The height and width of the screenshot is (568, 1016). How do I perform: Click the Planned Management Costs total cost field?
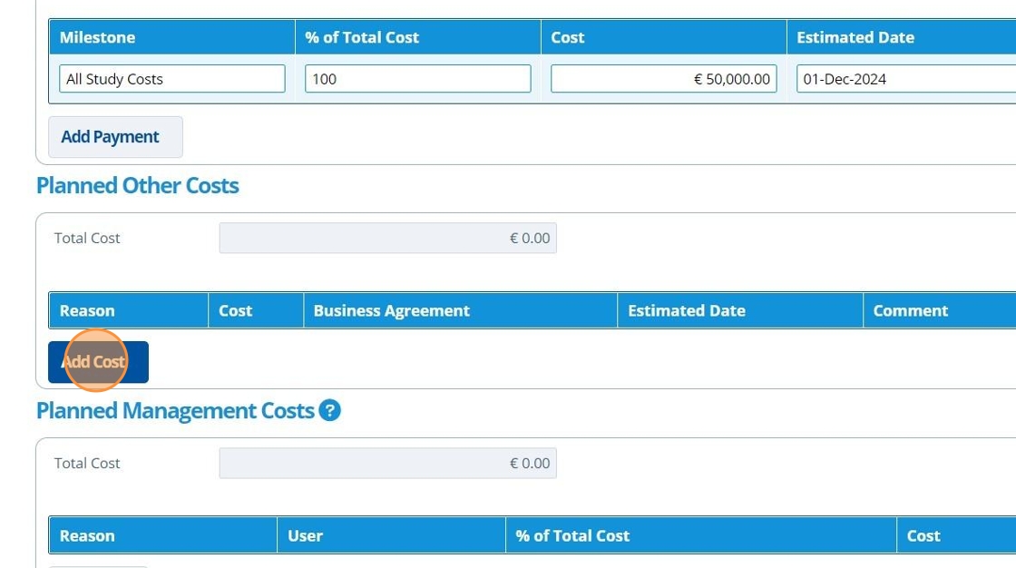coord(387,464)
